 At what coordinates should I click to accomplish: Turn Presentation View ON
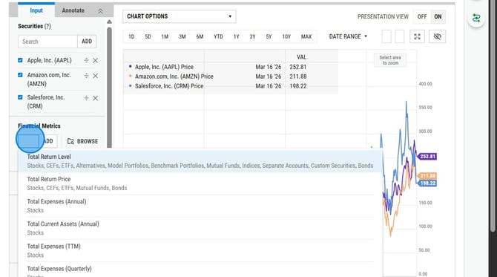(438, 16)
